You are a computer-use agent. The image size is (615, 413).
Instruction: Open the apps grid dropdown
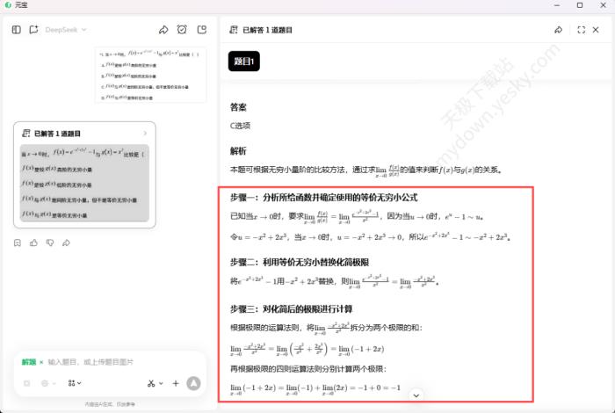pos(76,383)
